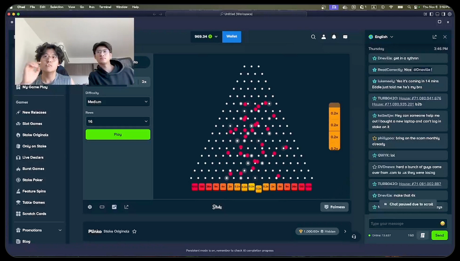Pop out the Plinko game window
This screenshot has width=460, height=261.
[126, 207]
